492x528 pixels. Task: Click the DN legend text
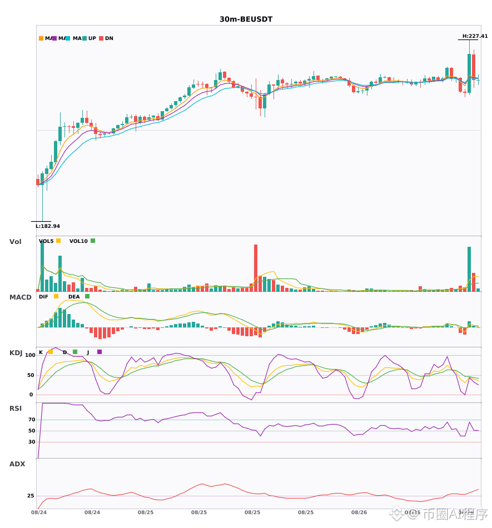[x=109, y=38]
